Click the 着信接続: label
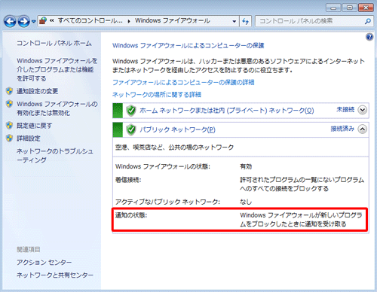377x292 pixels. tap(128, 180)
